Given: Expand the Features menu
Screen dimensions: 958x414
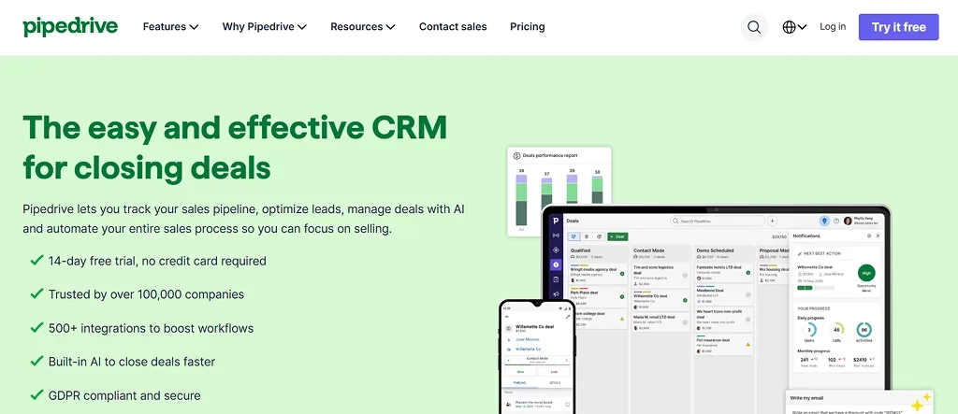Looking at the screenshot, I should point(170,27).
